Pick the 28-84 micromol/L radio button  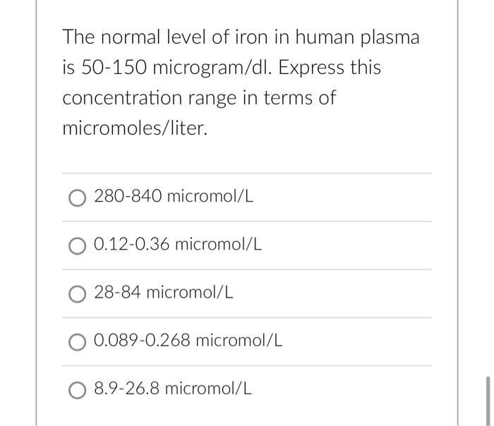(x=78, y=293)
